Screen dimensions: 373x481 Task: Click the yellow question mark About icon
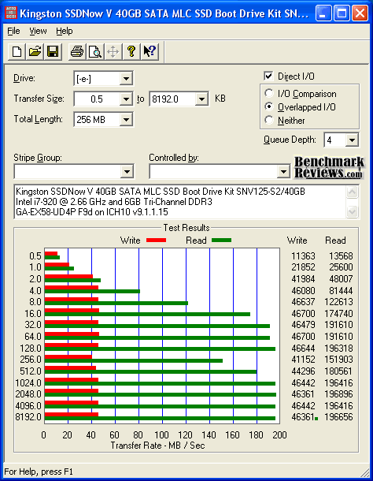point(131,51)
